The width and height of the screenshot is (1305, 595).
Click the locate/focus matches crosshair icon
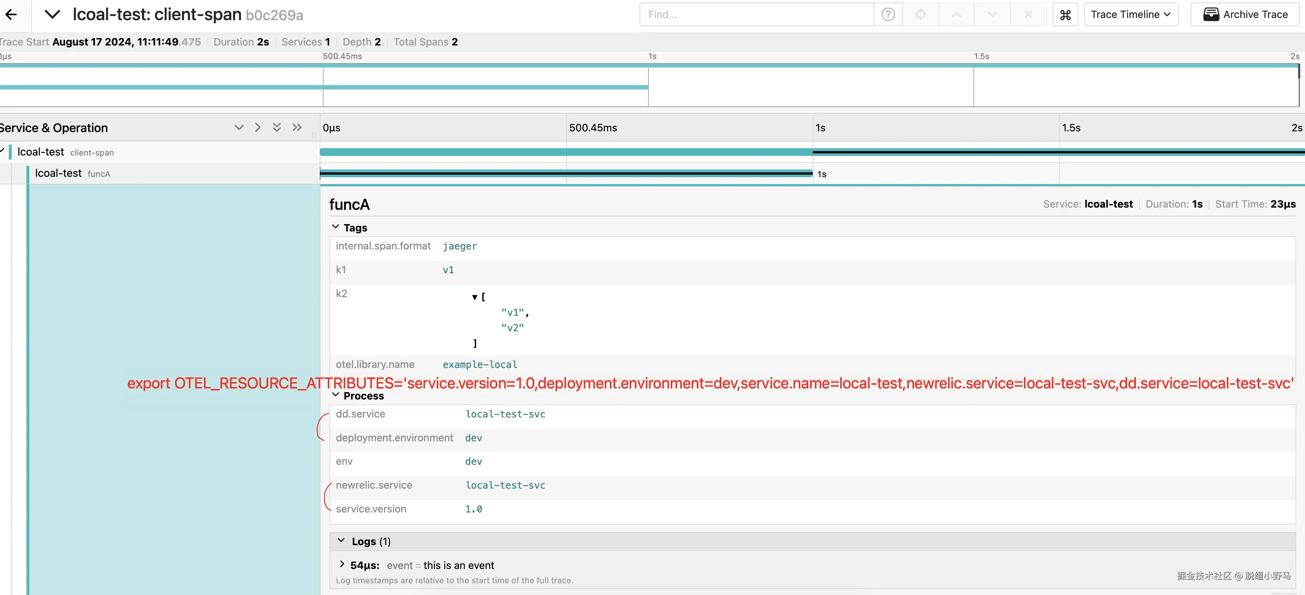[x=921, y=15]
